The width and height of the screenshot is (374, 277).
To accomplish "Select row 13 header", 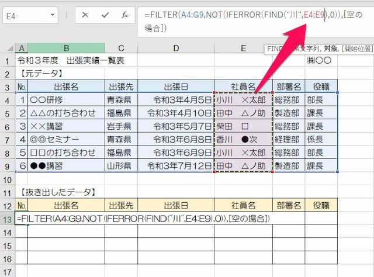I will [8, 219].
